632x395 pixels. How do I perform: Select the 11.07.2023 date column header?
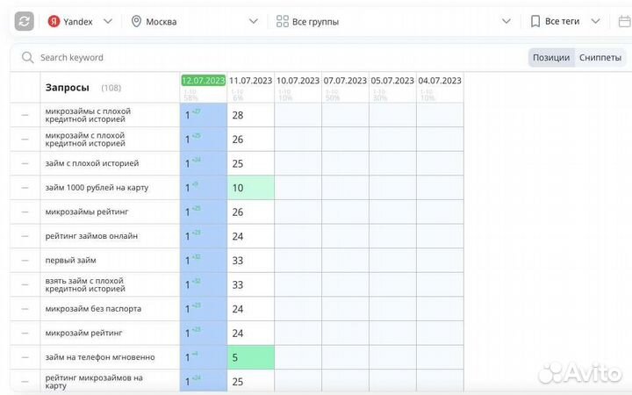point(251,81)
